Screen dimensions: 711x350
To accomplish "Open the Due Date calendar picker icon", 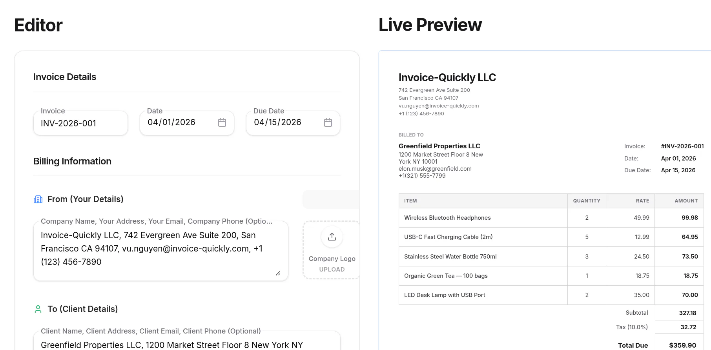I will pyautogui.click(x=328, y=122).
